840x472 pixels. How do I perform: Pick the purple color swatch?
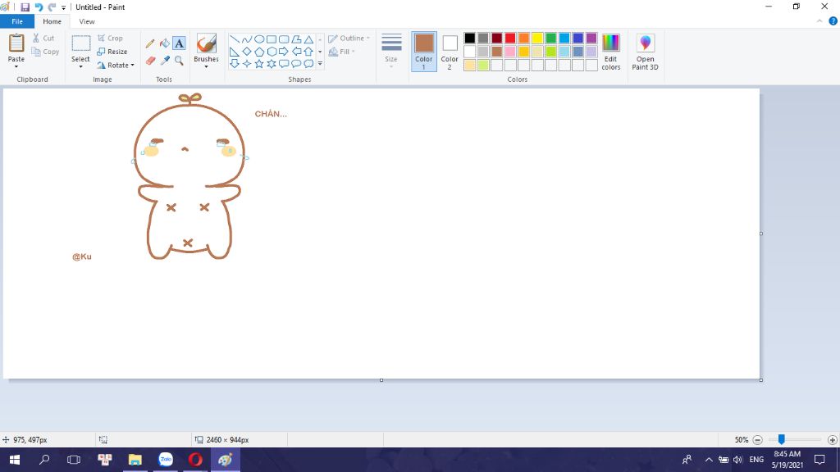(591, 38)
